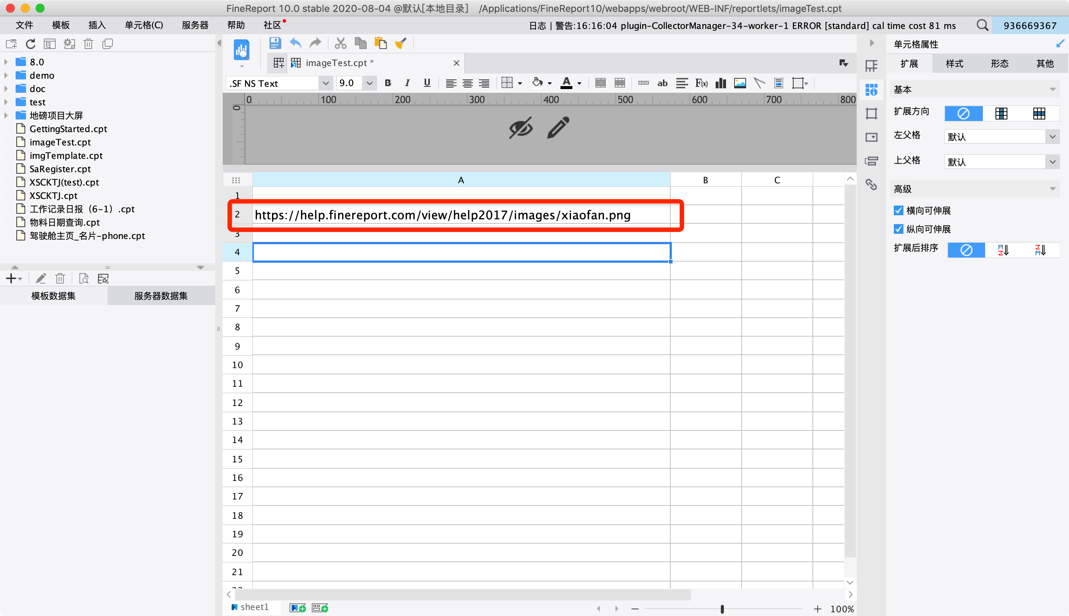The height and width of the screenshot is (616, 1069).
Task: Open the 左父格 dropdown
Action: coord(1052,137)
